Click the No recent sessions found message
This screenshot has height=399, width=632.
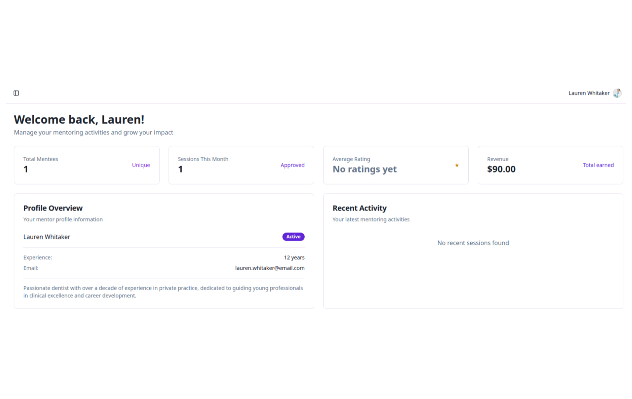[473, 243]
